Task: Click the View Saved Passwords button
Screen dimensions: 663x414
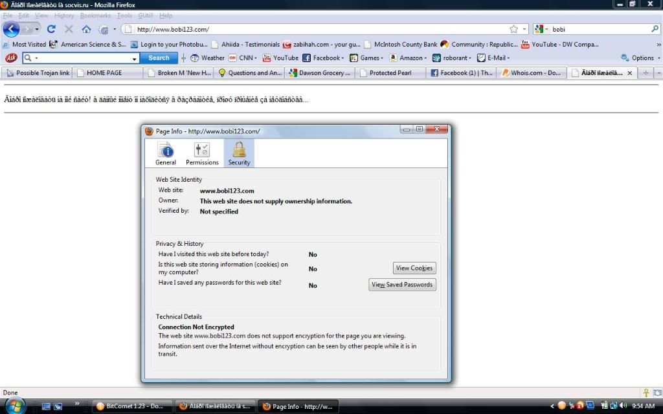Action: click(x=402, y=285)
